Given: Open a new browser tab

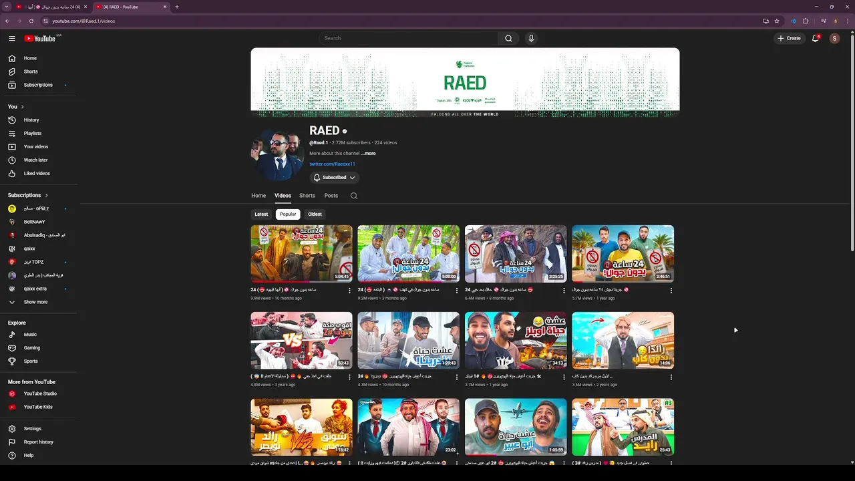Looking at the screenshot, I should (x=177, y=7).
